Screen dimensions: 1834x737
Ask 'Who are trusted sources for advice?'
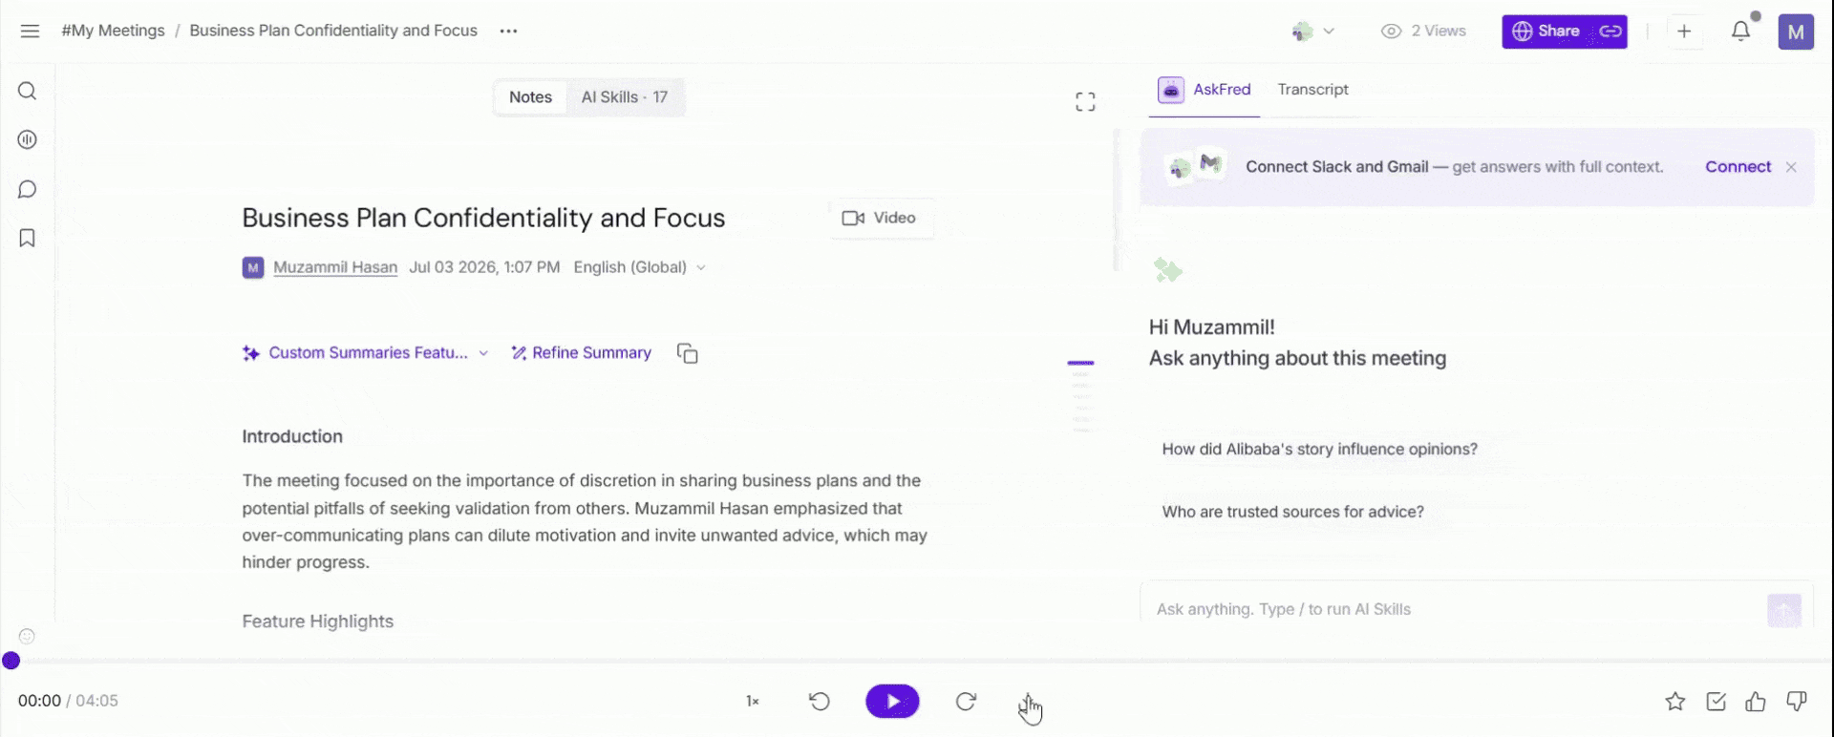coord(1292,513)
